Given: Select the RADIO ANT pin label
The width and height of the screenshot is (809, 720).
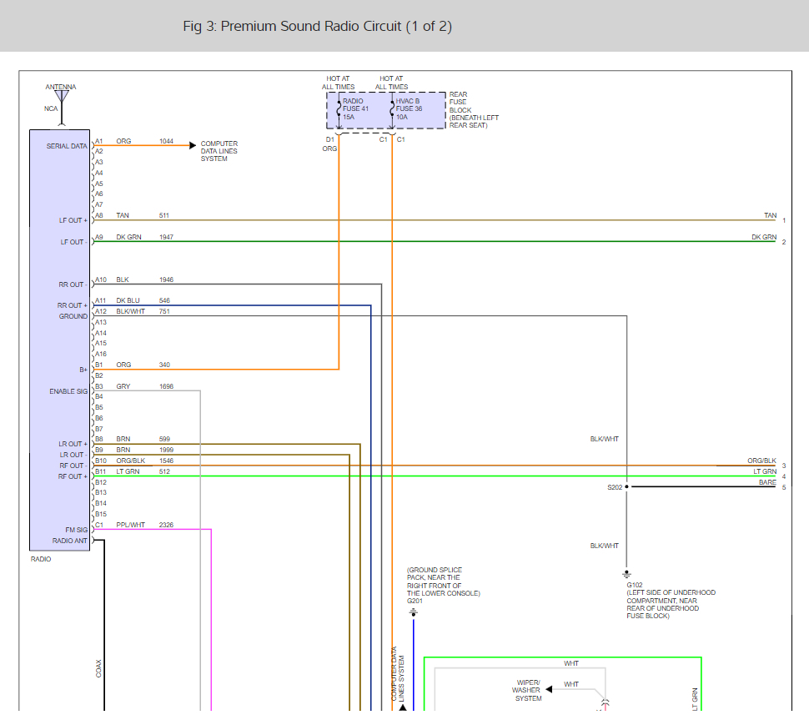Looking at the screenshot, I should 69,541.
